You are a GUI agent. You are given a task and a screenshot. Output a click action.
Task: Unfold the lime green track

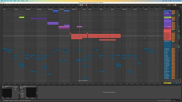pyautogui.click(x=164, y=17)
